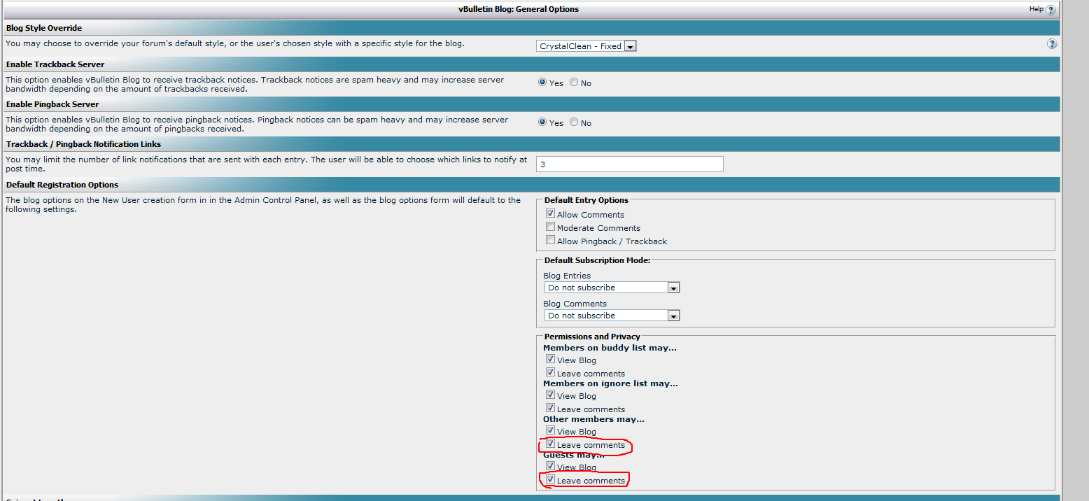Toggle View Blog for other members
1089x501 pixels.
[x=550, y=430]
